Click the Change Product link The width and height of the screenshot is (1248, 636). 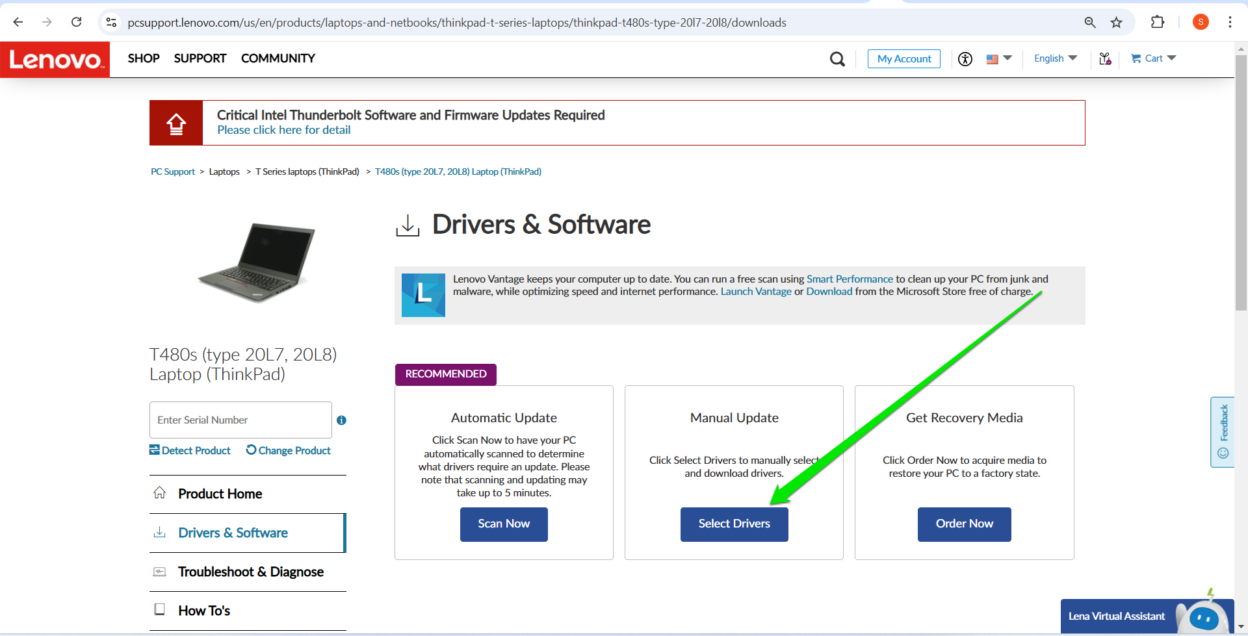coord(289,450)
